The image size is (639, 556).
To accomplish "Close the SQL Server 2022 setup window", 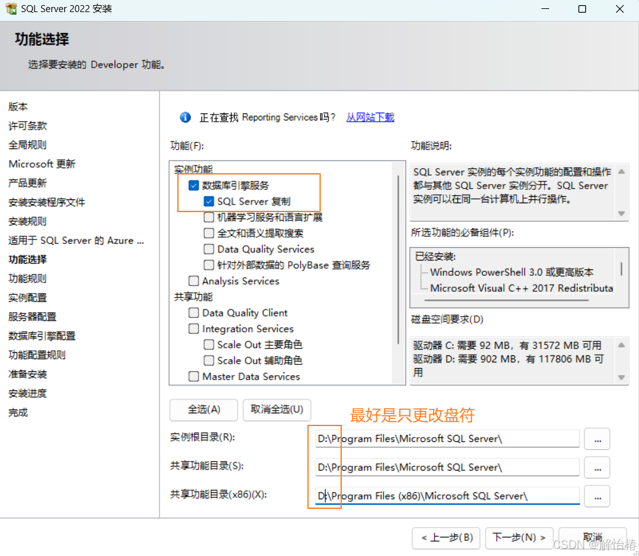I will click(620, 8).
